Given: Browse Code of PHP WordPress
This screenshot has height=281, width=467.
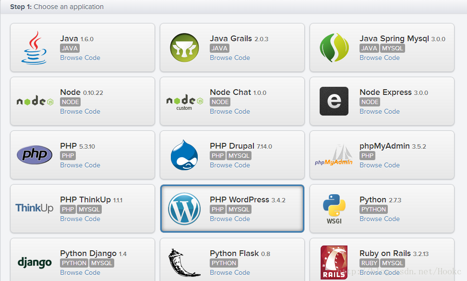Looking at the screenshot, I should click(x=230, y=219).
